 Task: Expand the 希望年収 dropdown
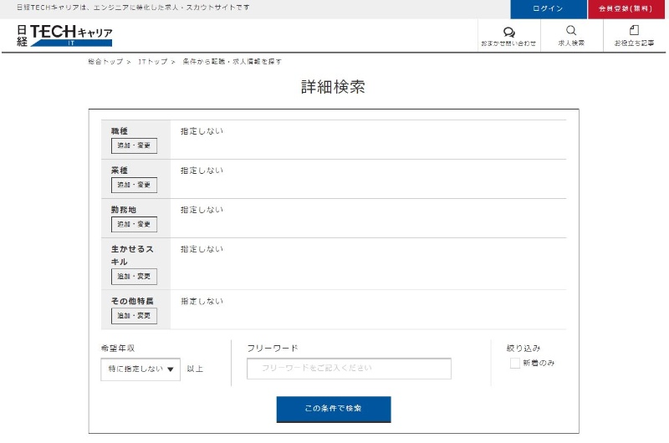140,369
